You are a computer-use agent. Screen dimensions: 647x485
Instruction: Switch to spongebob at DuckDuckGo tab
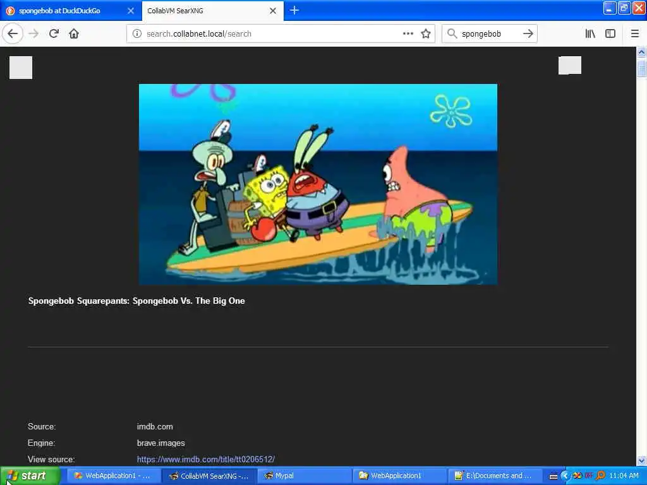[71, 11]
